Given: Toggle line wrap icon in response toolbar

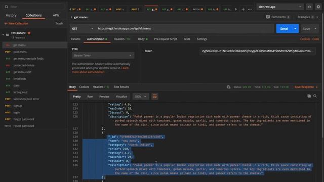Looking at the screenshot, I should point(154,97).
